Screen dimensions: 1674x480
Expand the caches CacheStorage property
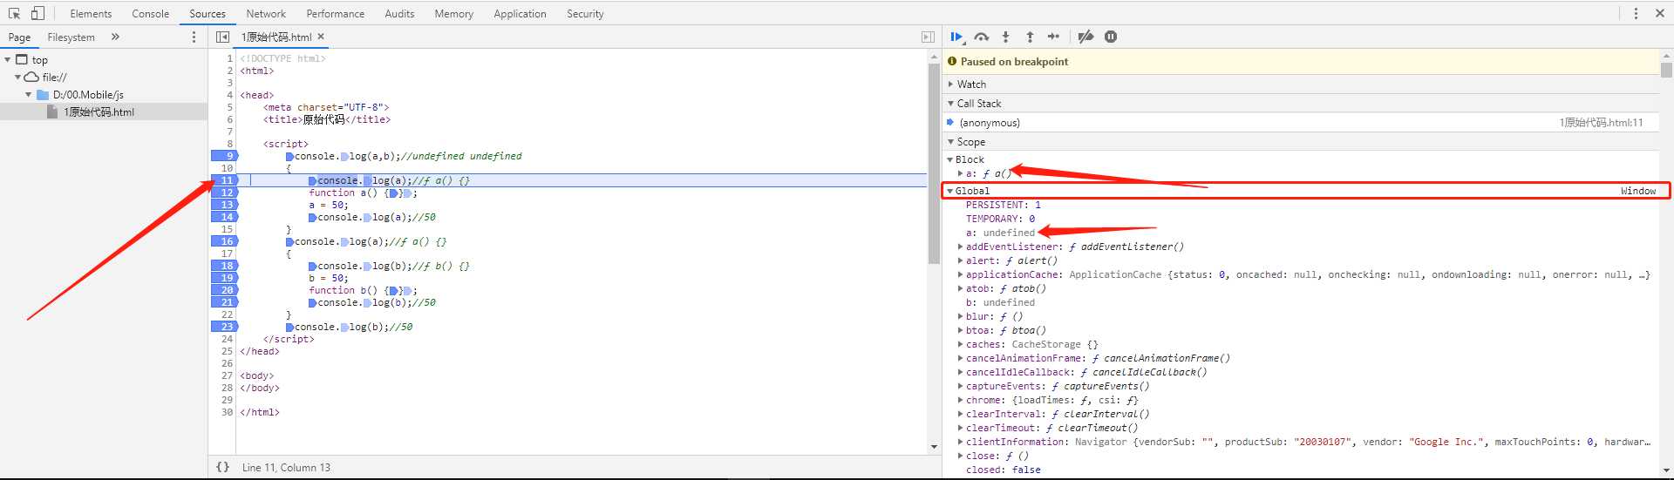(x=961, y=344)
